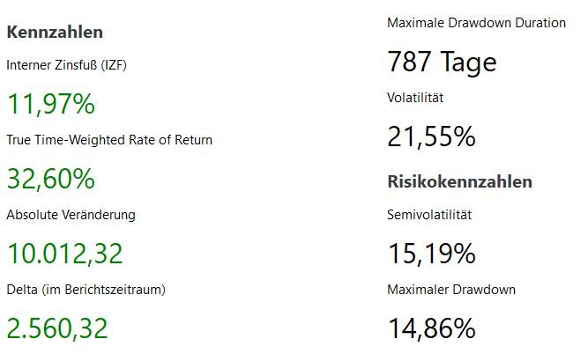This screenshot has height=361, width=588.
Task: Click the 14,86% maximum drawdown value
Action: 431,328
